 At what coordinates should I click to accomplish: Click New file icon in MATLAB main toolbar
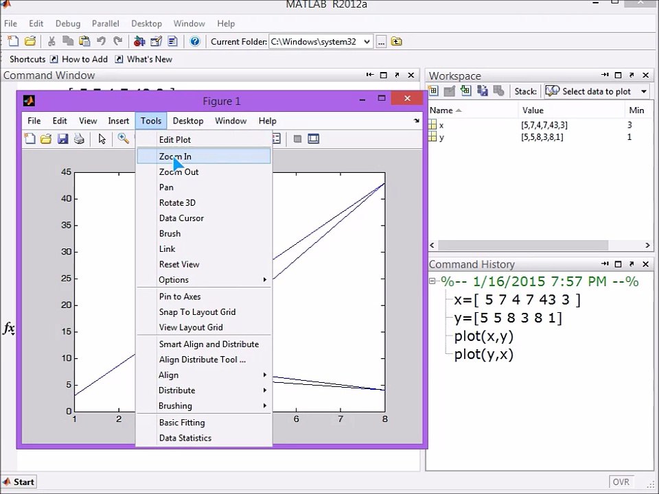pyautogui.click(x=13, y=41)
